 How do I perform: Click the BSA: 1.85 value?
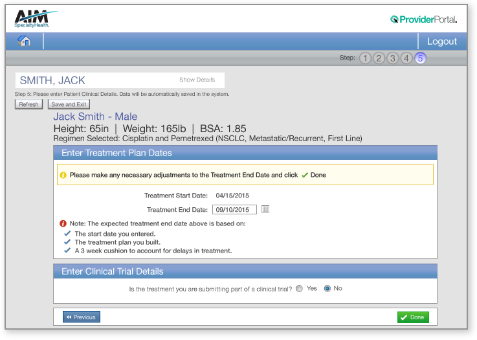pos(223,129)
